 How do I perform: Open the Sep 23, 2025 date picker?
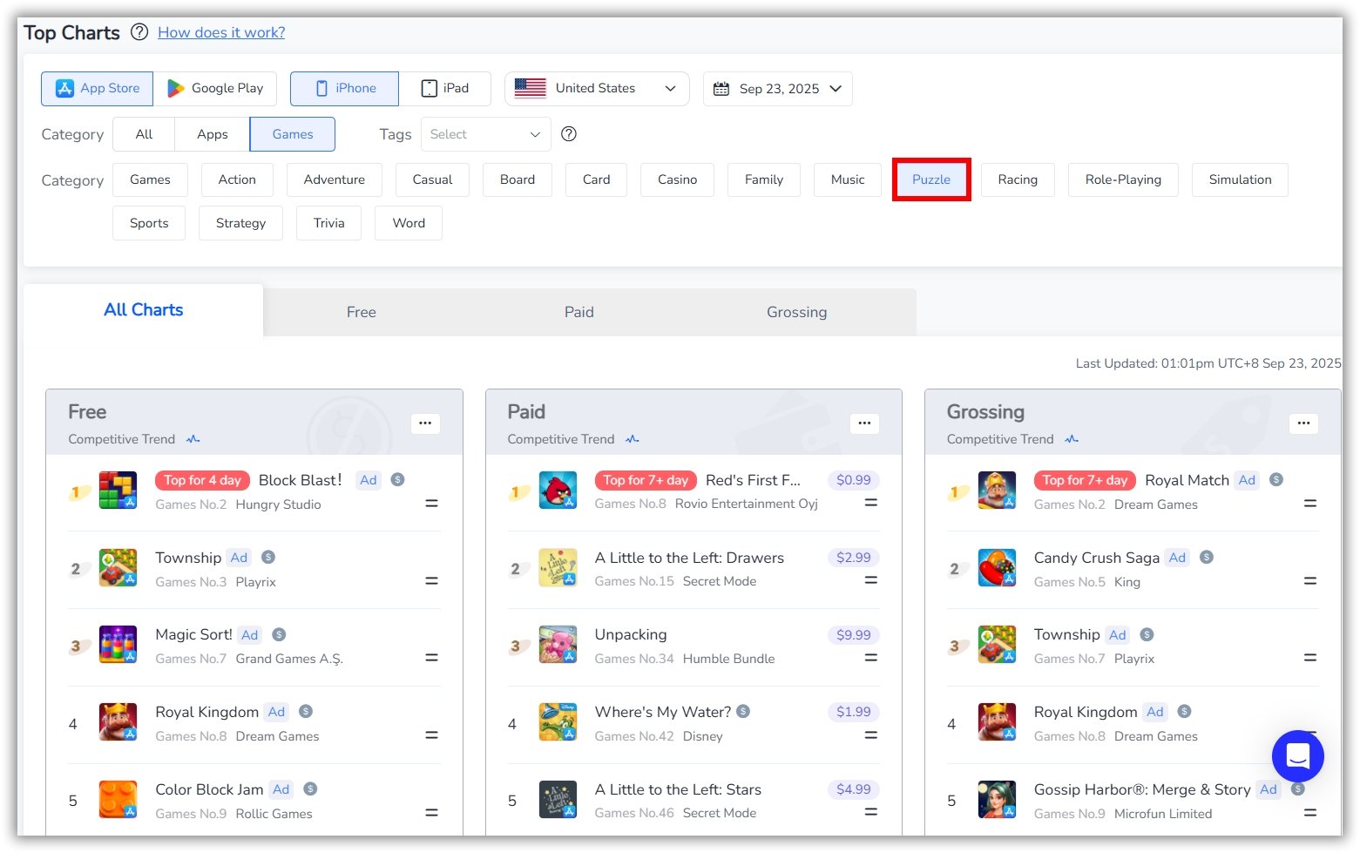778,88
